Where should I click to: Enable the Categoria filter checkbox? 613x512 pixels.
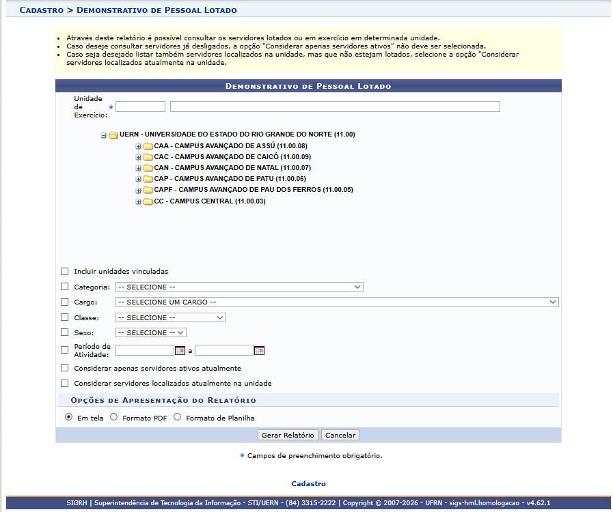point(64,287)
